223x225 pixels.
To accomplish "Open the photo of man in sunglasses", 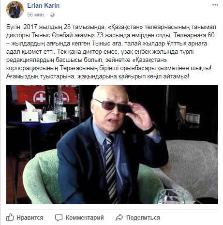I will pos(112,145).
